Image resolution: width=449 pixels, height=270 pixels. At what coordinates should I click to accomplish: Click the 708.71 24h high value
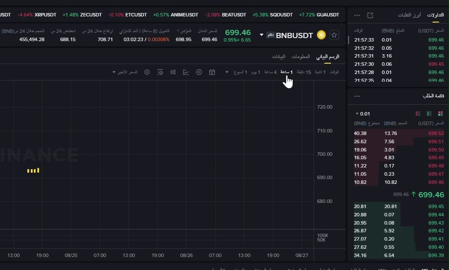tap(105, 39)
